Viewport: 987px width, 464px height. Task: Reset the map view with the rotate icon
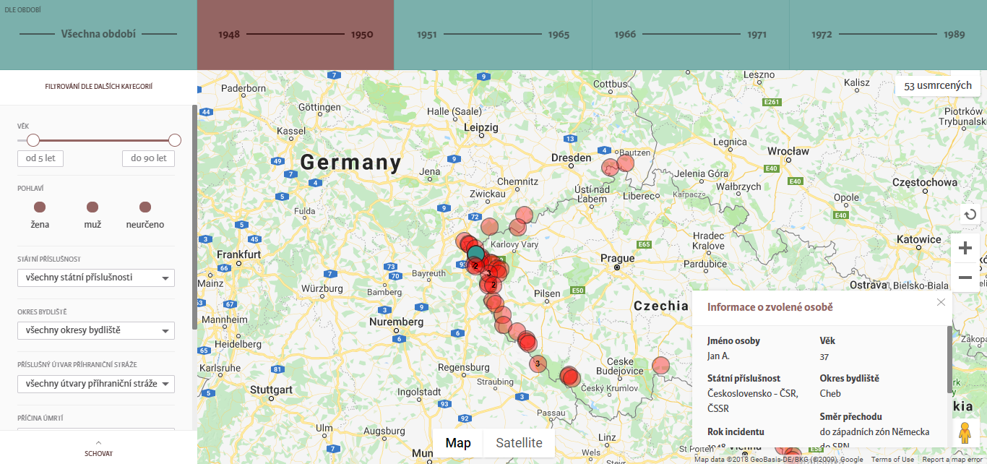click(x=970, y=215)
